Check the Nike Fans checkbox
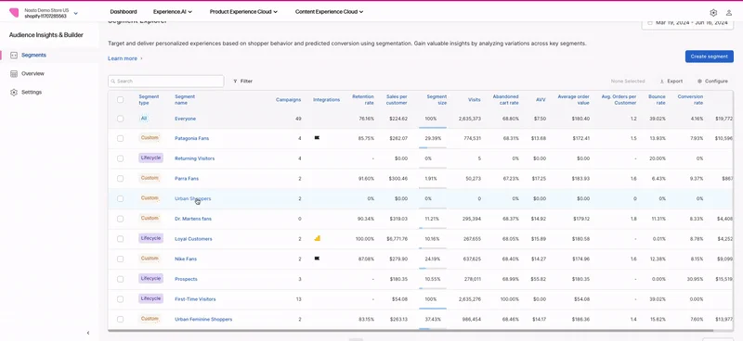 (121, 259)
